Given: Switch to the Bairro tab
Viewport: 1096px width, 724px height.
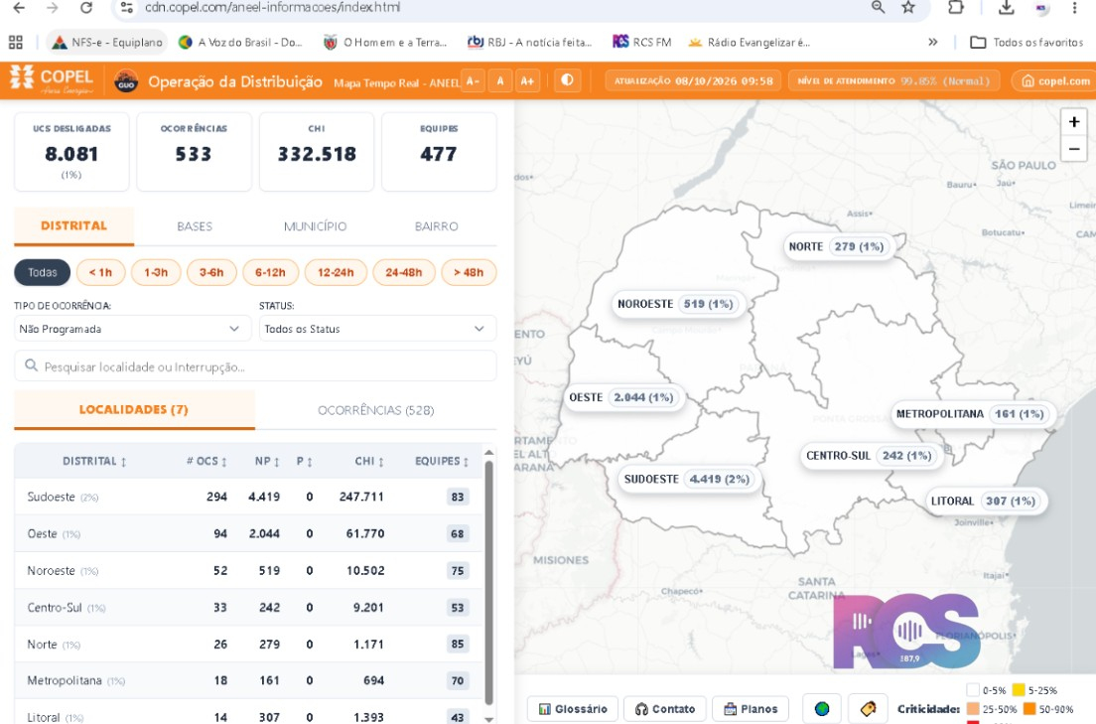Looking at the screenshot, I should (x=436, y=226).
